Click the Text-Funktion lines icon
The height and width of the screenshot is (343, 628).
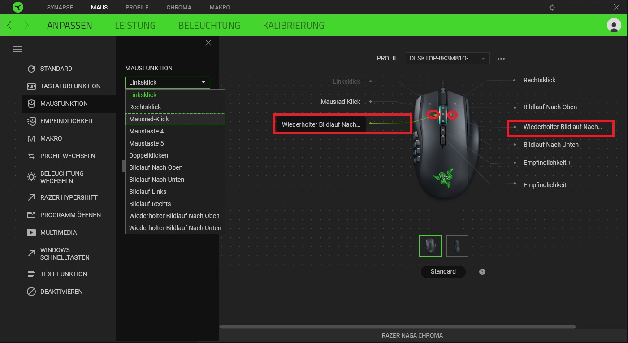click(x=31, y=274)
